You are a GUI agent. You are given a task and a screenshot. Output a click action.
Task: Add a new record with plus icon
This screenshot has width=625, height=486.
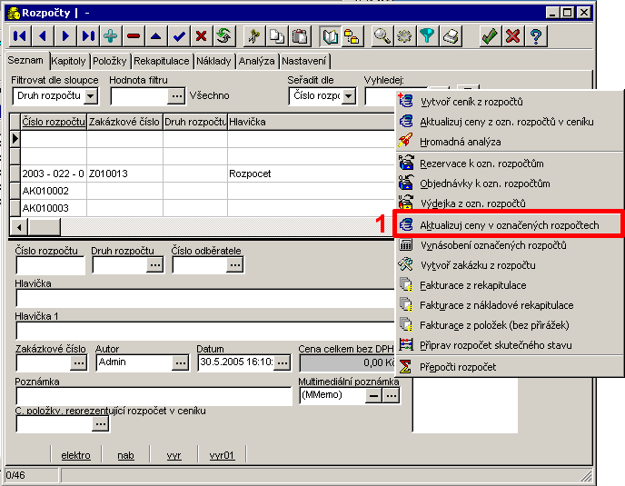pyautogui.click(x=111, y=36)
